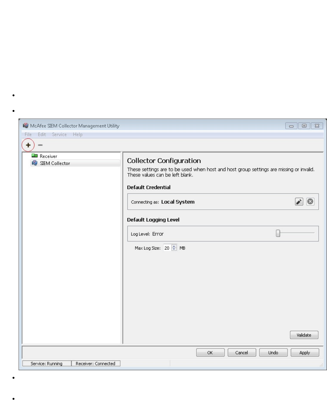Minimize the Collector Management Utility window

[x=291, y=126]
